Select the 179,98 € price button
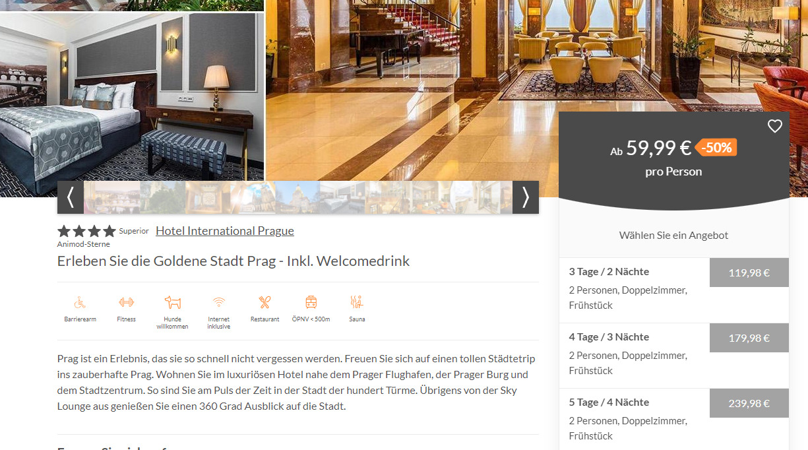808x450 pixels. point(749,338)
